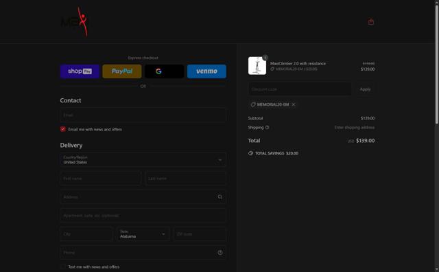Pay with Shop Pay
Screen dimensions: 439x272
point(80,71)
